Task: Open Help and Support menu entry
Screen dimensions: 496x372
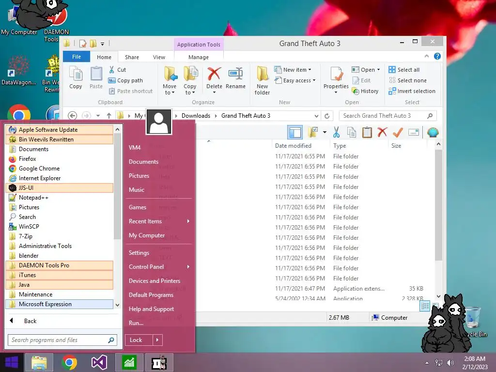Action: pos(151,309)
